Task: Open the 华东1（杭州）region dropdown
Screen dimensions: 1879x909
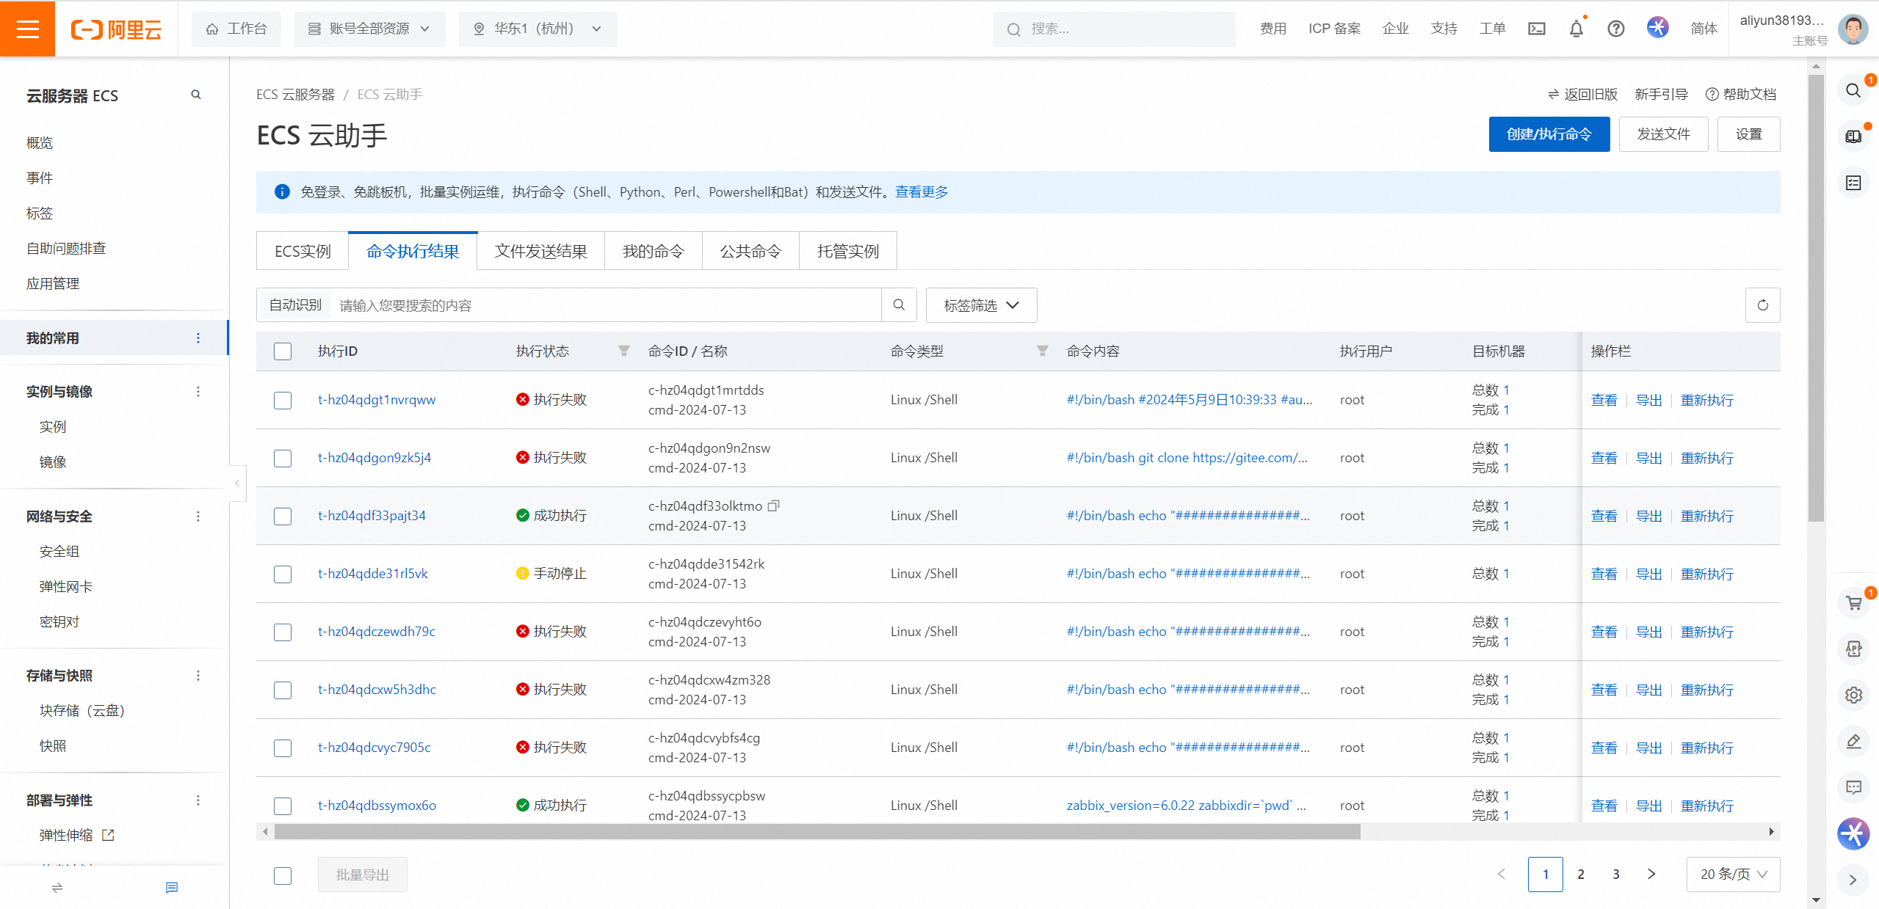Action: click(537, 29)
